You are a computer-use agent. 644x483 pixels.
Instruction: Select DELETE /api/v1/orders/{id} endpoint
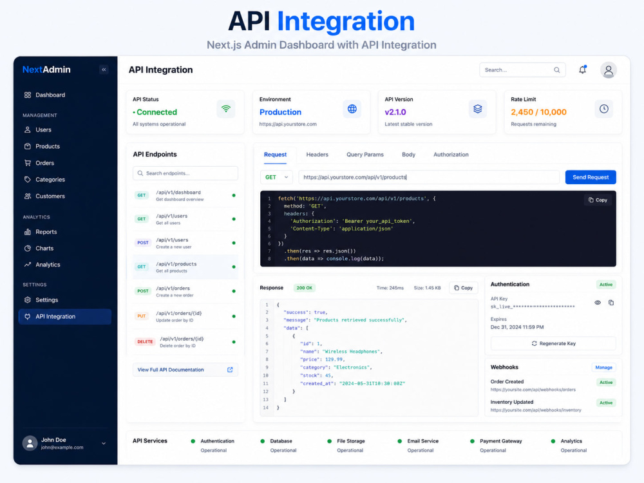coord(185,342)
